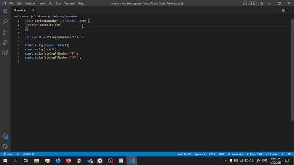Close the main.js tab

[33, 10]
